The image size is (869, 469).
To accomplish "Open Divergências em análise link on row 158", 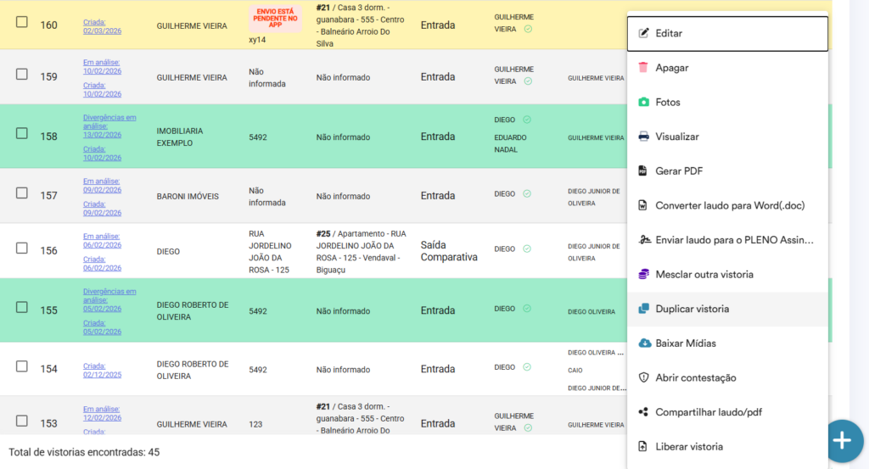I will 109,126.
